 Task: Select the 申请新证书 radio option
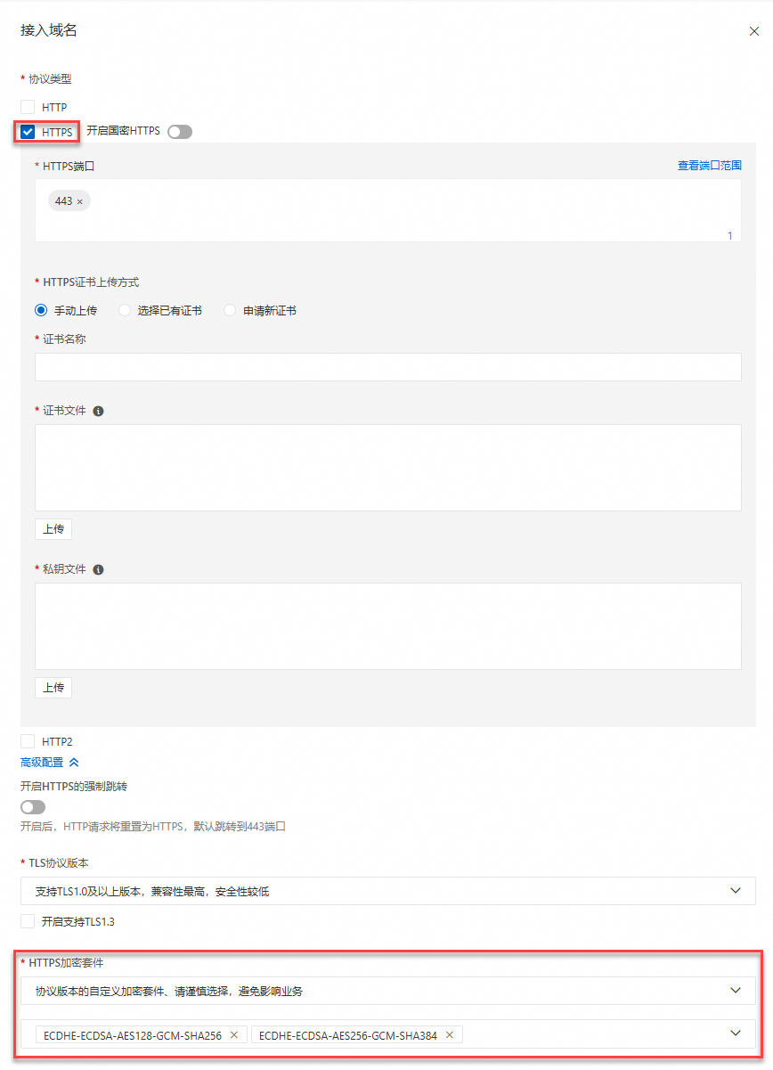click(230, 311)
